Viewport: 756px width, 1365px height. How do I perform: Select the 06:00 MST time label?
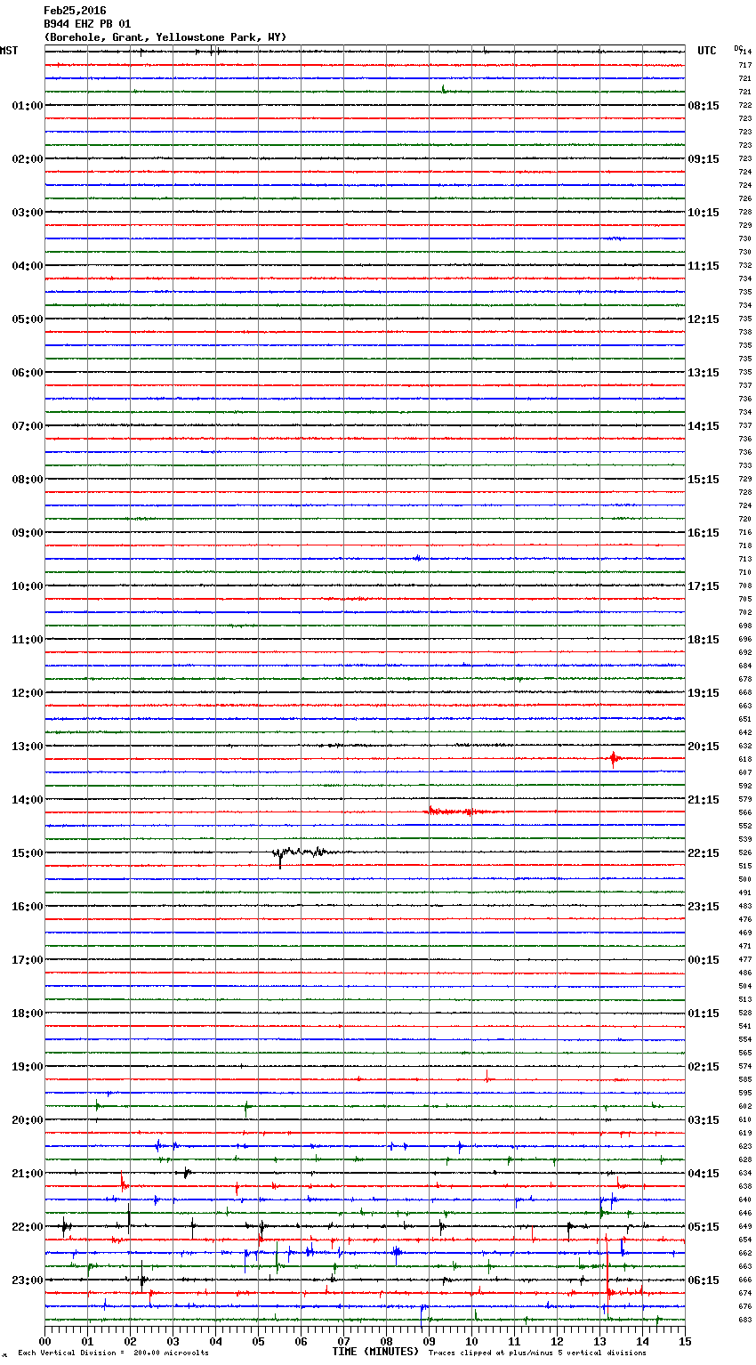[28, 373]
